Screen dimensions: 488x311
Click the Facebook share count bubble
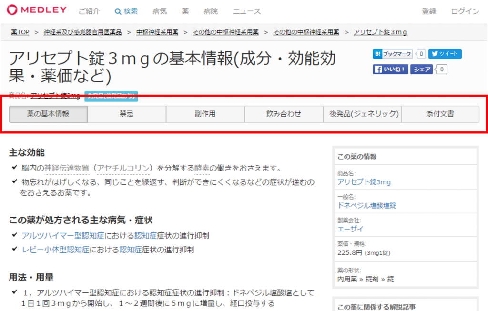[441, 70]
